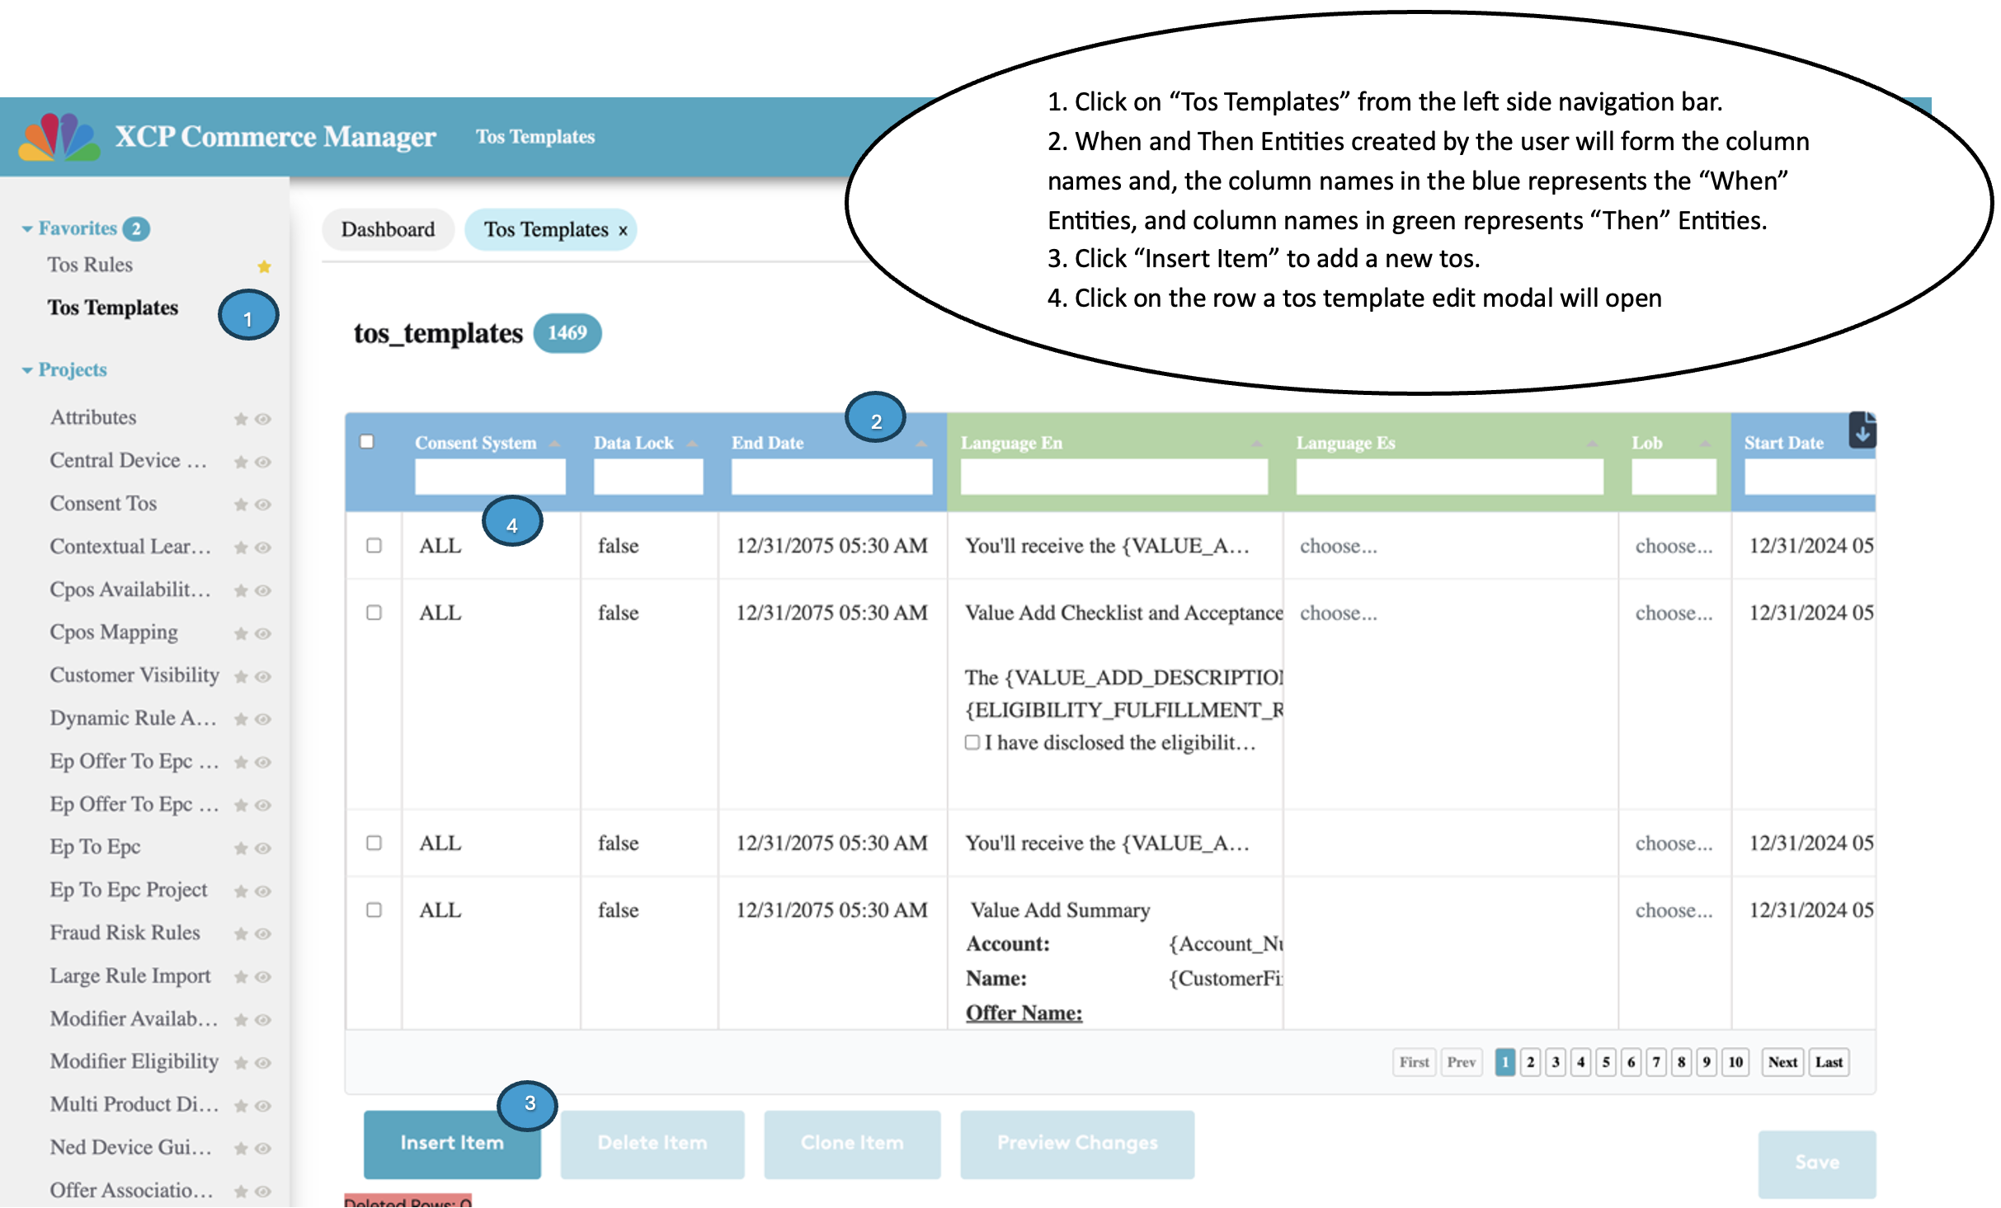Check the Value Add Summary row checkbox
The width and height of the screenshot is (2001, 1208).
click(x=374, y=910)
